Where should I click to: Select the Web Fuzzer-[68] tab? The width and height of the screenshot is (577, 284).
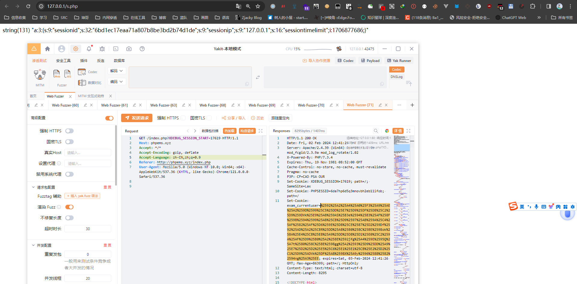pos(213,105)
